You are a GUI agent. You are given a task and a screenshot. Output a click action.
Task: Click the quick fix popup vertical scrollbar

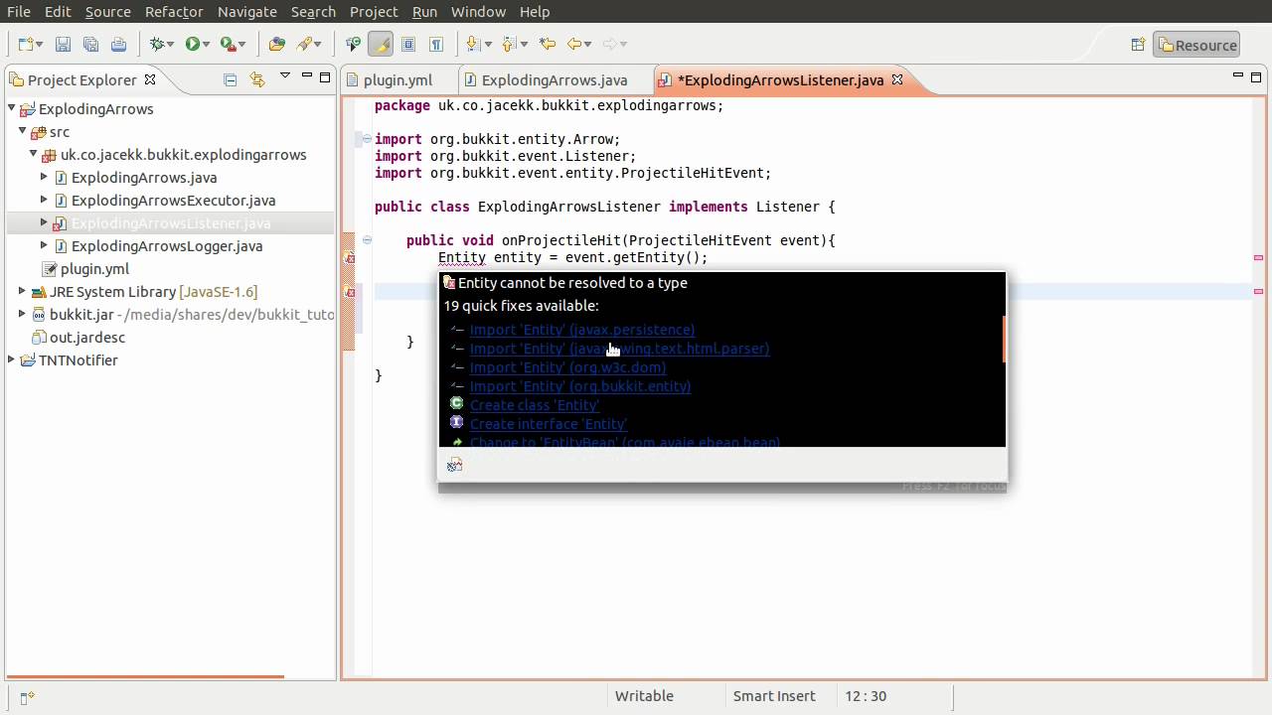1004,338
